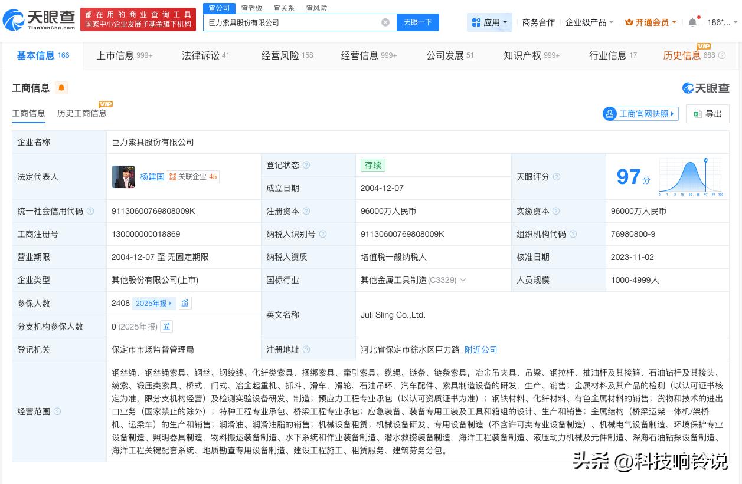Open the notification bell icon
Image resolution: width=742 pixels, height=484 pixels.
coord(692,22)
